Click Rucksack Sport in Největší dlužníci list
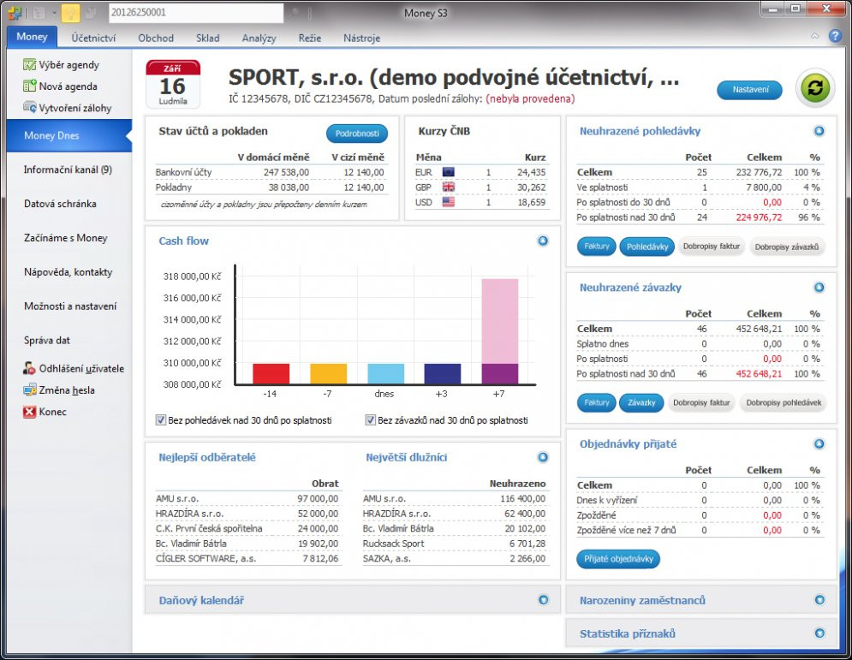Viewport: 852px width, 660px height. [394, 544]
